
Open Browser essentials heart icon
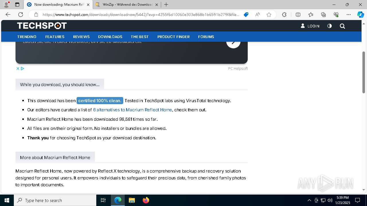pos(336,15)
